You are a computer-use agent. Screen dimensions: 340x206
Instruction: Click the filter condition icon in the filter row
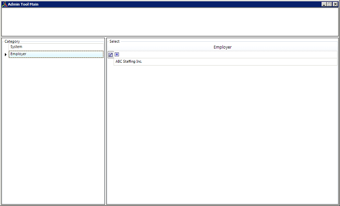click(x=117, y=54)
